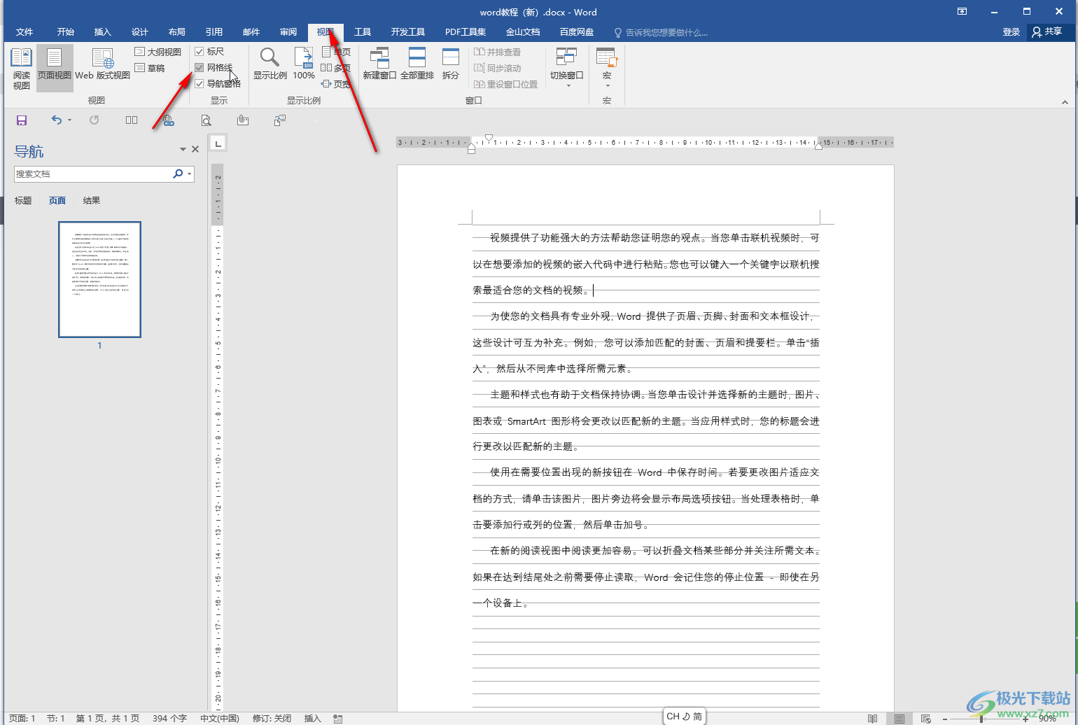The image size is (1078, 725).
Task: Open the 引用 tab
Action: [x=214, y=32]
